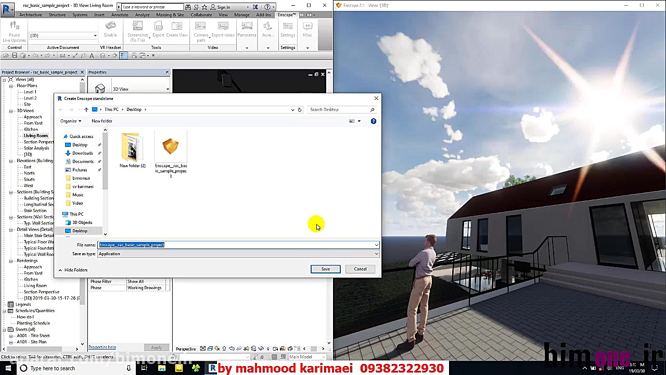666x375 pixels.
Task: Open the Collaborate ribbon tab
Action: click(201, 15)
